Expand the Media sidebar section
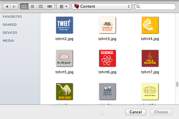 pyautogui.click(x=8, y=41)
